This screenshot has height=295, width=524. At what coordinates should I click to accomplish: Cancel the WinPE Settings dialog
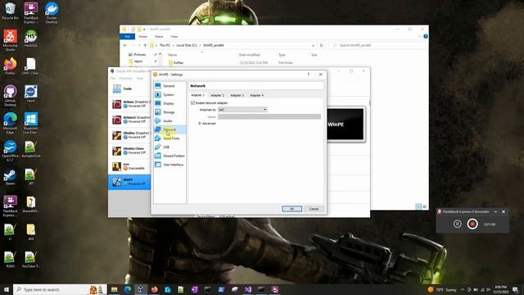[x=314, y=209]
